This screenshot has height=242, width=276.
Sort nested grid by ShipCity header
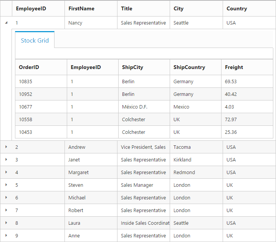click(x=132, y=67)
